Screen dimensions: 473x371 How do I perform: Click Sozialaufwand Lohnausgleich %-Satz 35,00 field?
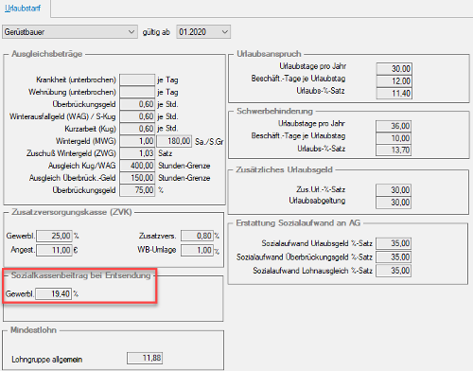(394, 271)
